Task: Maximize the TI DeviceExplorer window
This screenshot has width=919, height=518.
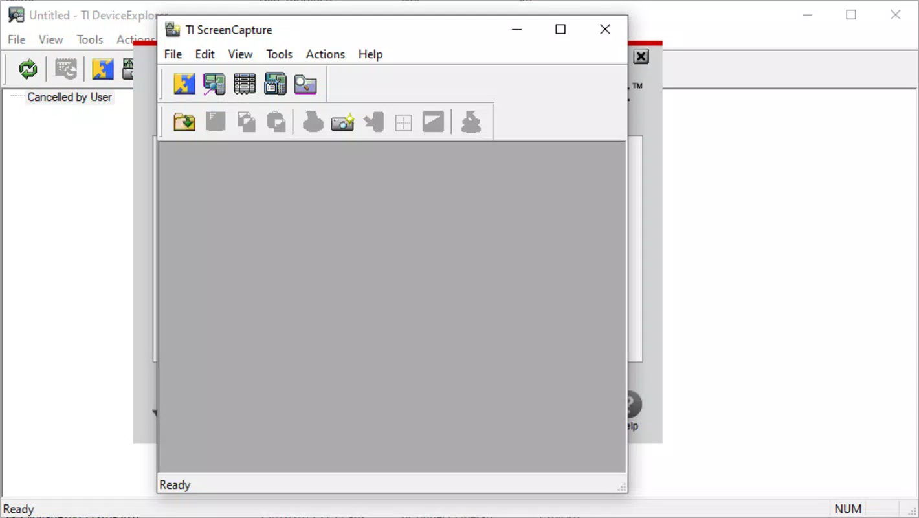Action: (851, 15)
